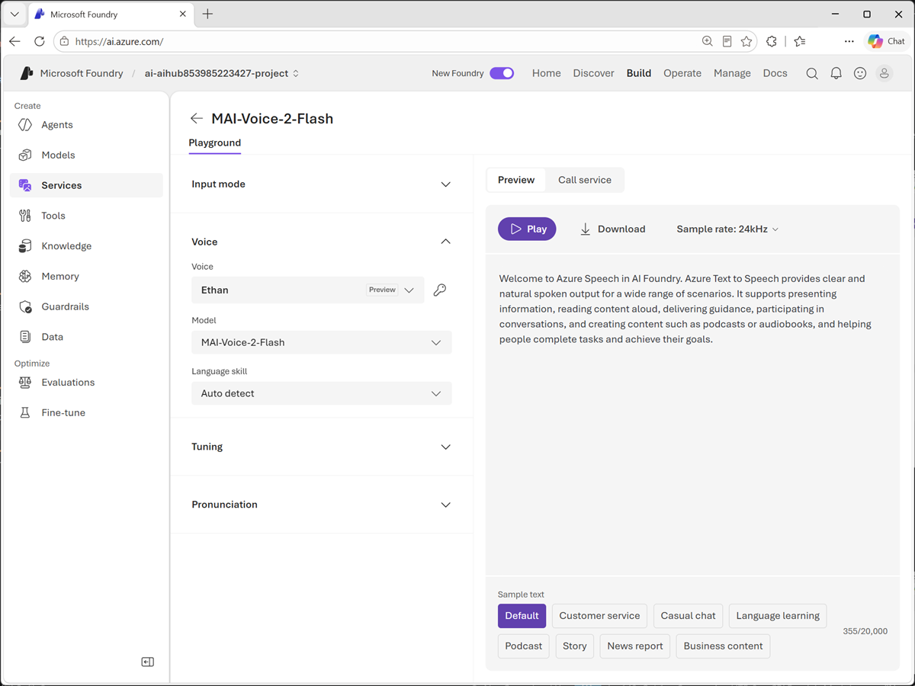Click the browser back arrow
The image size is (915, 686).
coord(15,41)
